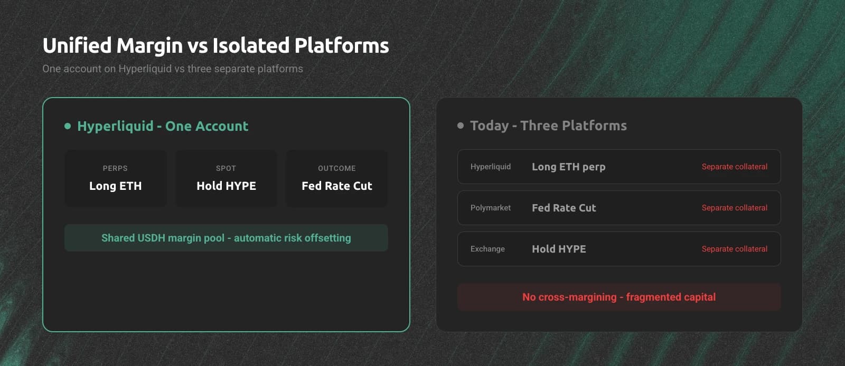Image resolution: width=845 pixels, height=366 pixels.
Task: Click the Hyperliquid - One Account heading
Action: 163,126
